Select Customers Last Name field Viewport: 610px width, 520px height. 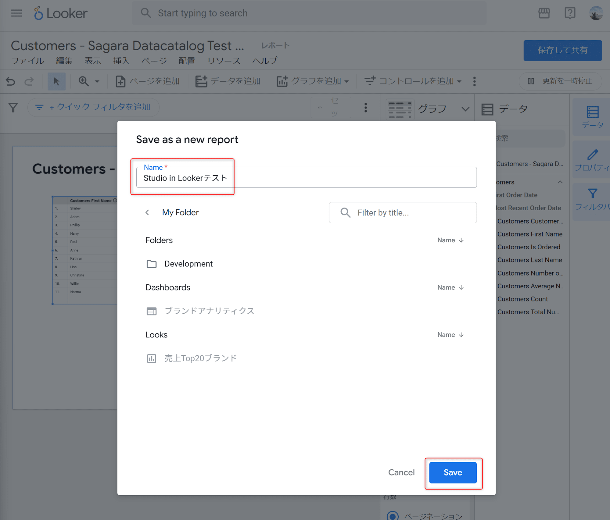529,260
